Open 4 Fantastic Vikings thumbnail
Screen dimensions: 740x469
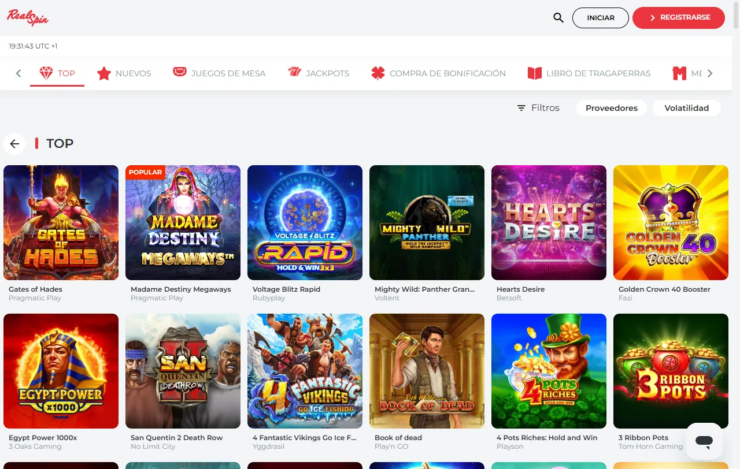coord(305,371)
